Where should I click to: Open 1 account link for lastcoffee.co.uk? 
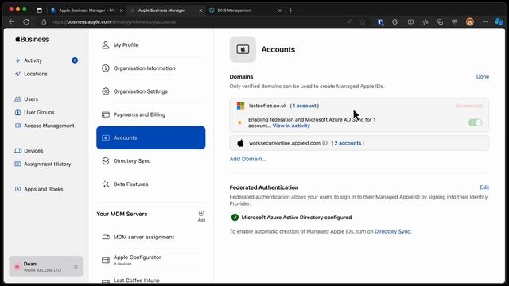click(304, 106)
